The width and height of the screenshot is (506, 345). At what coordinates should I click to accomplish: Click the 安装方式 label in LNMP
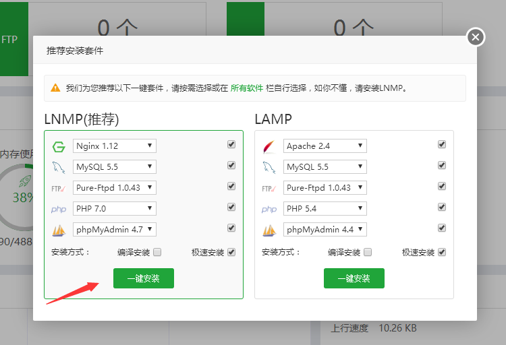click(70, 252)
